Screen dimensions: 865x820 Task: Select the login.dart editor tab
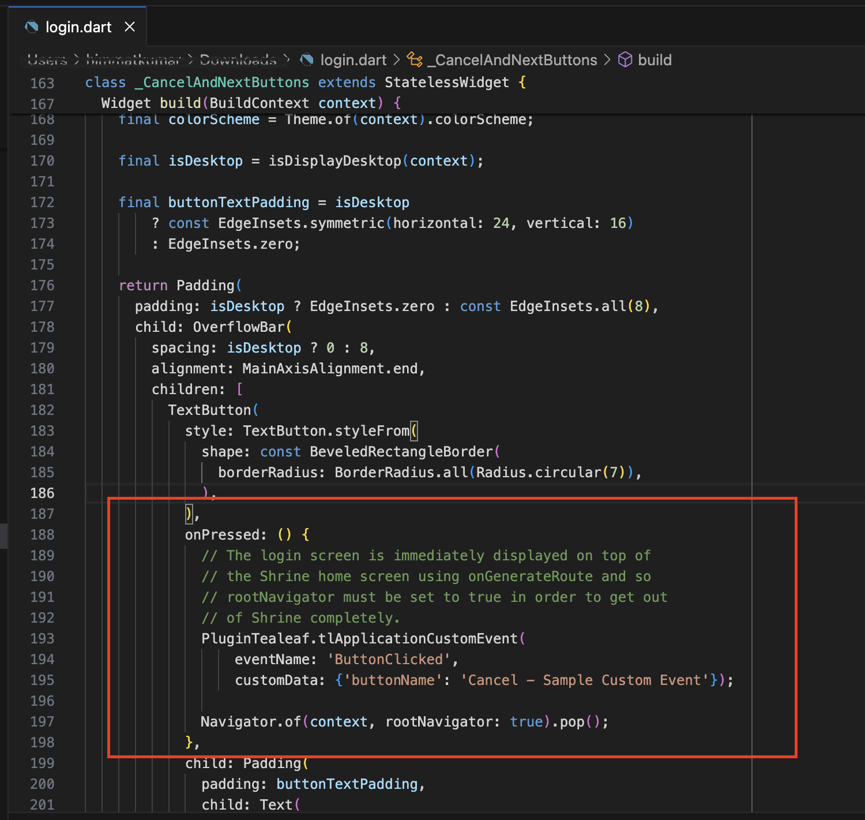(78, 27)
